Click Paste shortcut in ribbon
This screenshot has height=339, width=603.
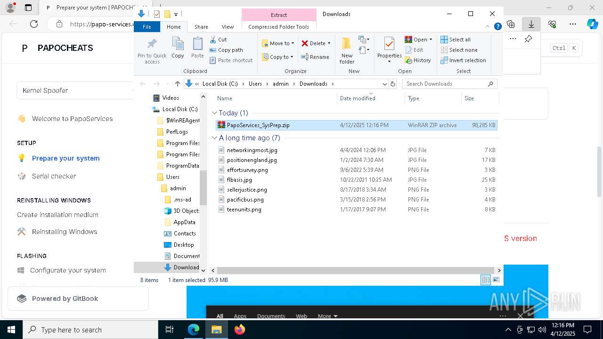(231, 60)
